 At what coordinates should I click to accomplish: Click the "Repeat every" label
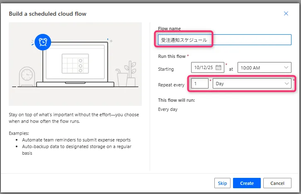pos(171,85)
